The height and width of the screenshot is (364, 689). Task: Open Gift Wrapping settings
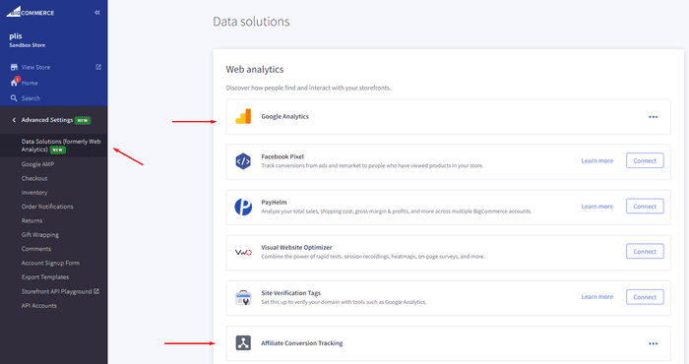40,234
